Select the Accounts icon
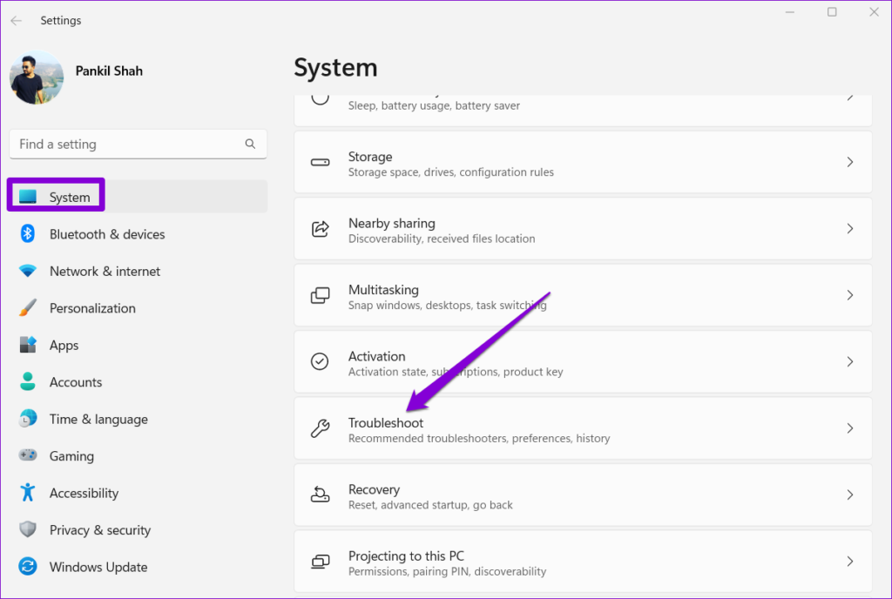Screen dimensions: 892x599 coord(27,382)
